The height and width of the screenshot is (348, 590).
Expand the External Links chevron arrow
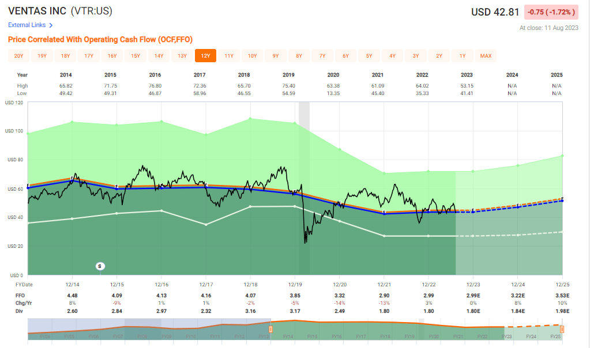51,25
